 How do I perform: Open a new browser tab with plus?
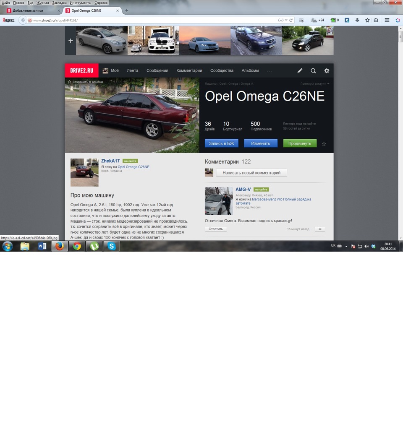pos(127,10)
